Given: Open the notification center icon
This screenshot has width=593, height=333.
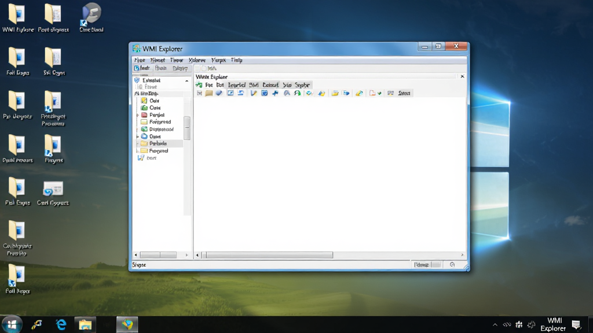Looking at the screenshot, I should click(x=576, y=325).
